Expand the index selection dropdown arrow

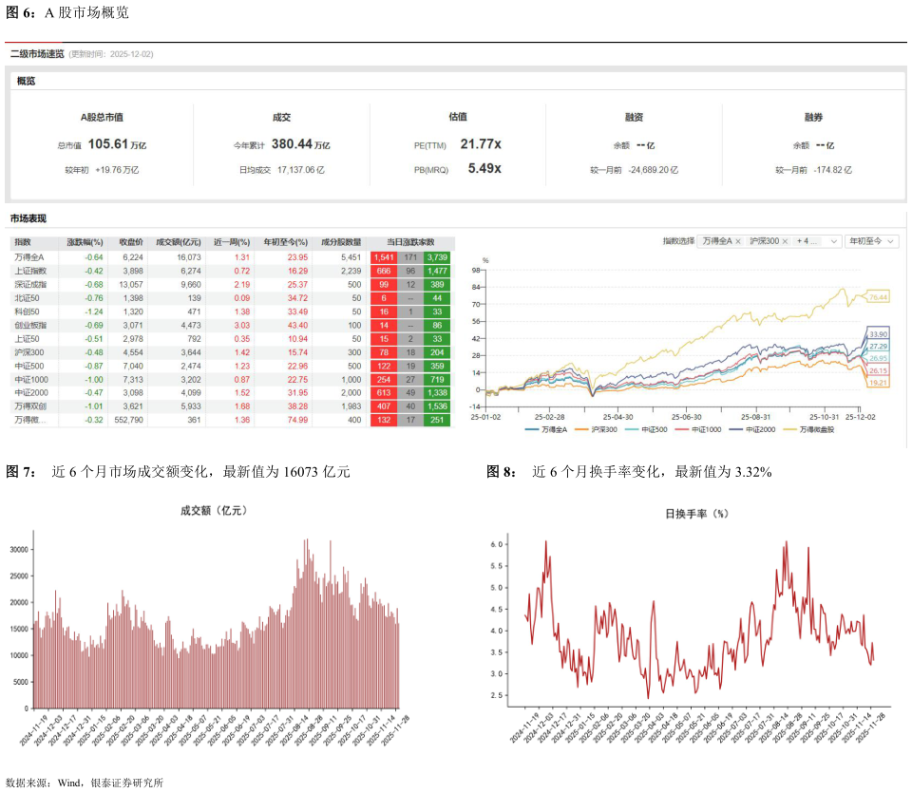pos(834,241)
